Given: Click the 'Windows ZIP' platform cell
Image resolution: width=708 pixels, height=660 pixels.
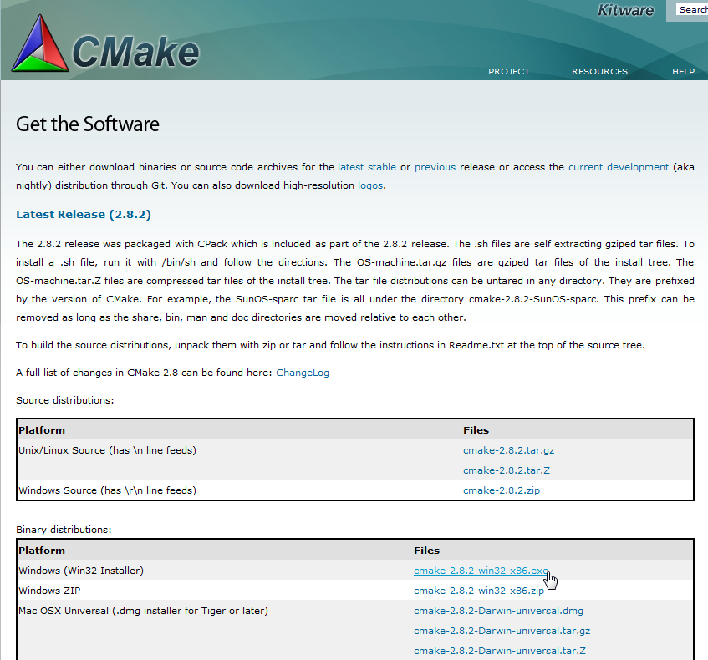Looking at the screenshot, I should tap(49, 591).
